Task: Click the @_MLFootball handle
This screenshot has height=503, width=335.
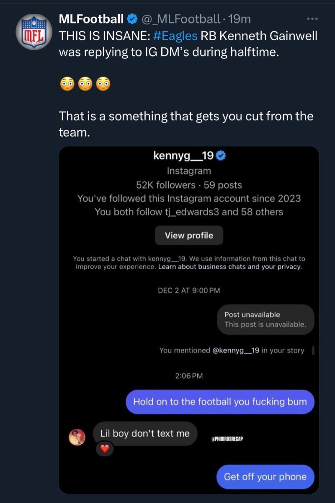Action: (x=181, y=19)
